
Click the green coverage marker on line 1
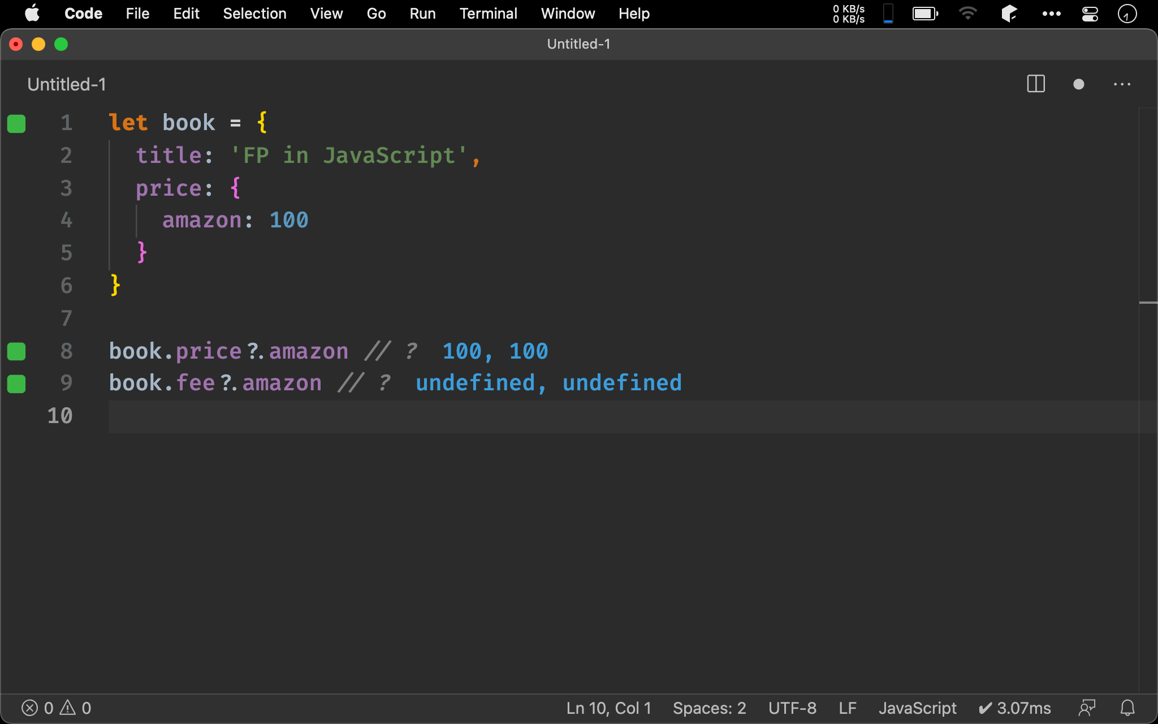point(16,123)
